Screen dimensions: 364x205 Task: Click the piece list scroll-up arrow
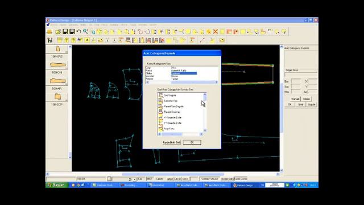tap(70, 47)
